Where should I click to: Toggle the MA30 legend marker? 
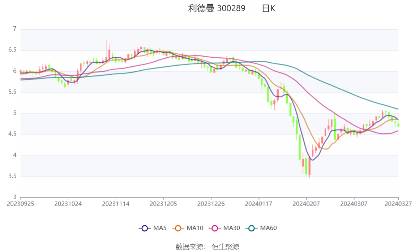[x=215, y=228]
